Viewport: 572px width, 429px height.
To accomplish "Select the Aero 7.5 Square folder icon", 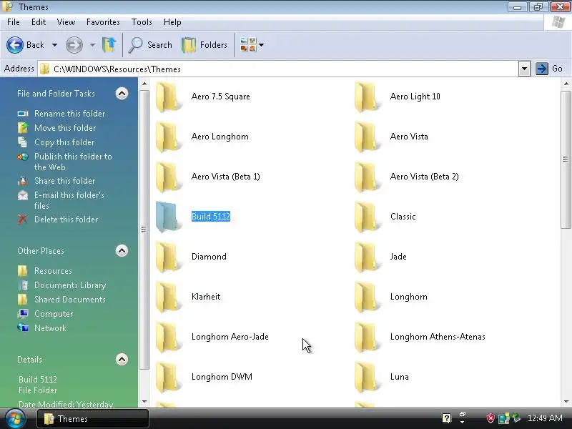I will click(x=168, y=97).
